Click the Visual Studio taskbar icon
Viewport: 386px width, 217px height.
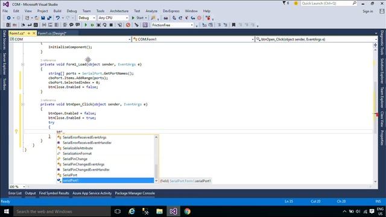(173, 212)
